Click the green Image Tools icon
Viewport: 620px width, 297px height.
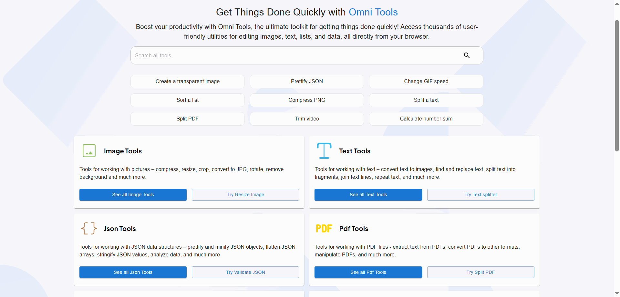[89, 151]
